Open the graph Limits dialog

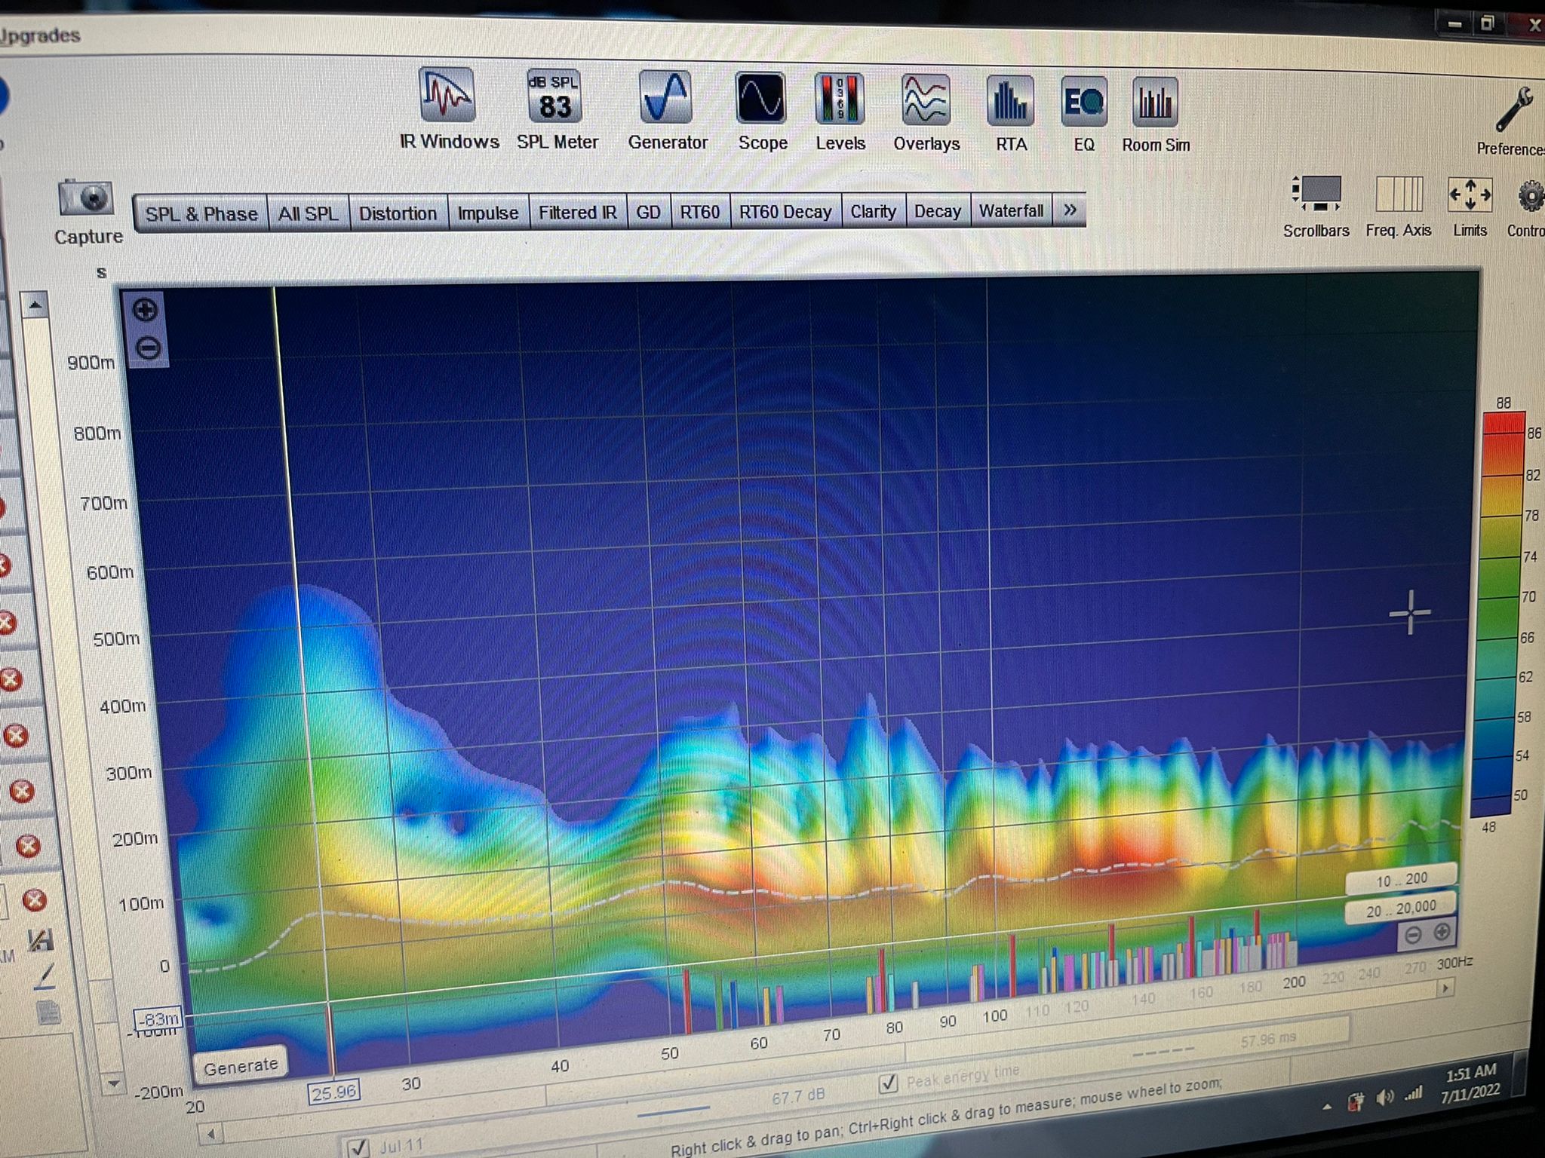1470,196
